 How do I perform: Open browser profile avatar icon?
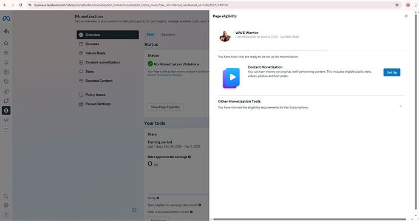click(408, 5)
